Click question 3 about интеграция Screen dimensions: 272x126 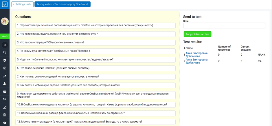[x=95, y=42]
